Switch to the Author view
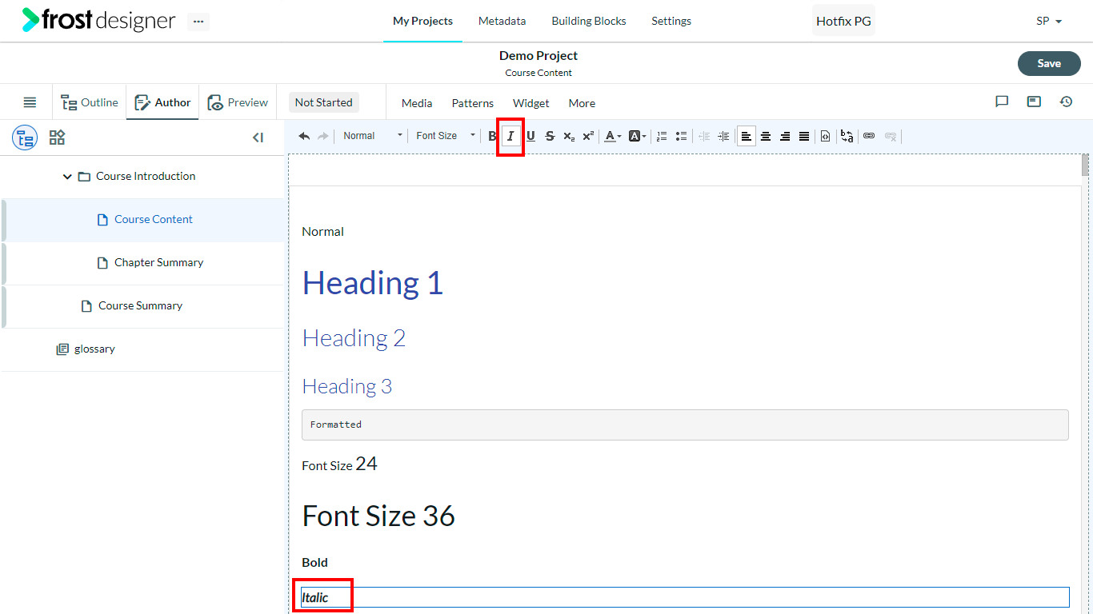 coord(162,102)
